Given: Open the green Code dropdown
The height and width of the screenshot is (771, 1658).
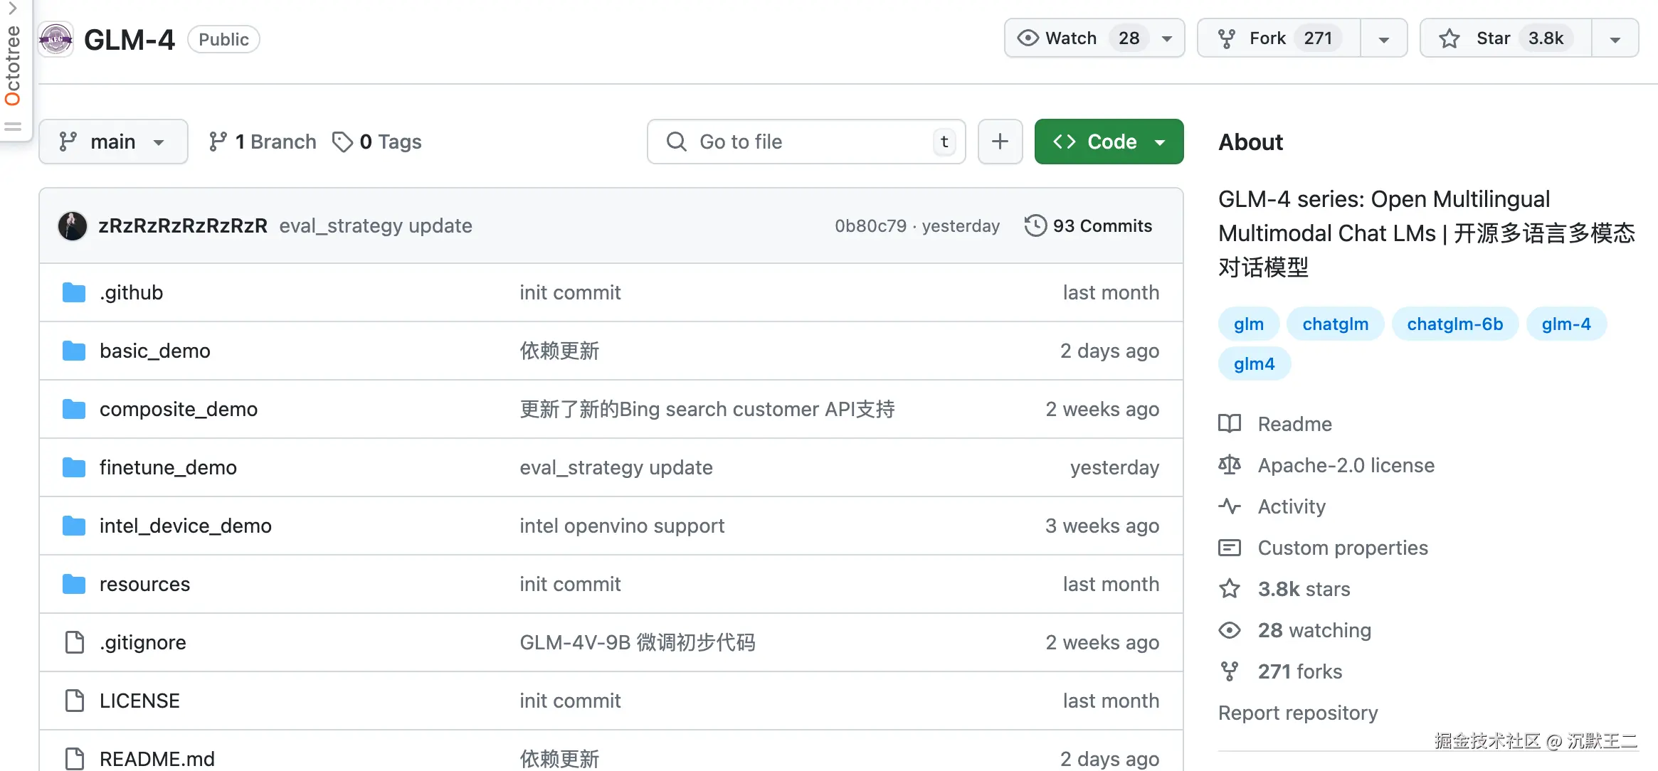Looking at the screenshot, I should click(1109, 142).
